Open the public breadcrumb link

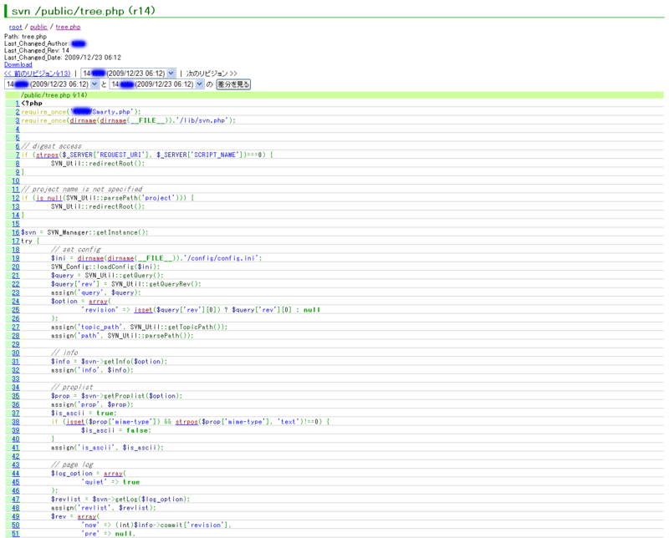[38, 27]
